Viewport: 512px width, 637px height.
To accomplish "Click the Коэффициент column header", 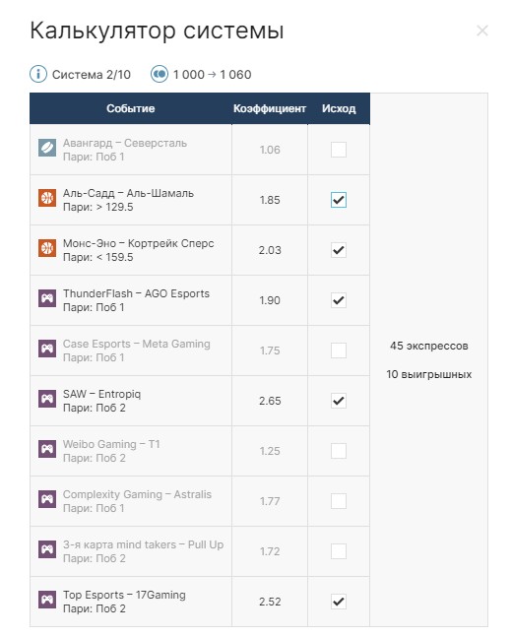I will click(270, 108).
